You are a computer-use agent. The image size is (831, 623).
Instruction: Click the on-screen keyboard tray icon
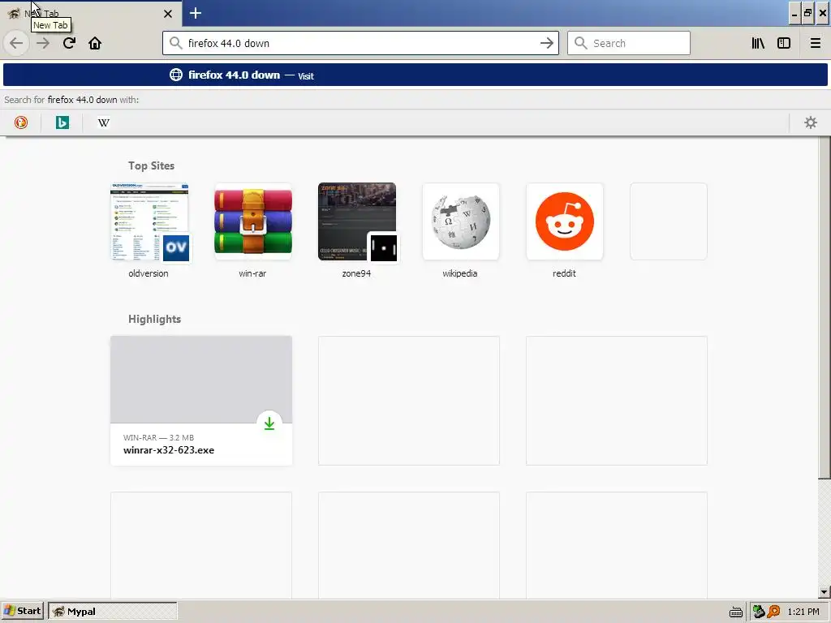pos(735,612)
